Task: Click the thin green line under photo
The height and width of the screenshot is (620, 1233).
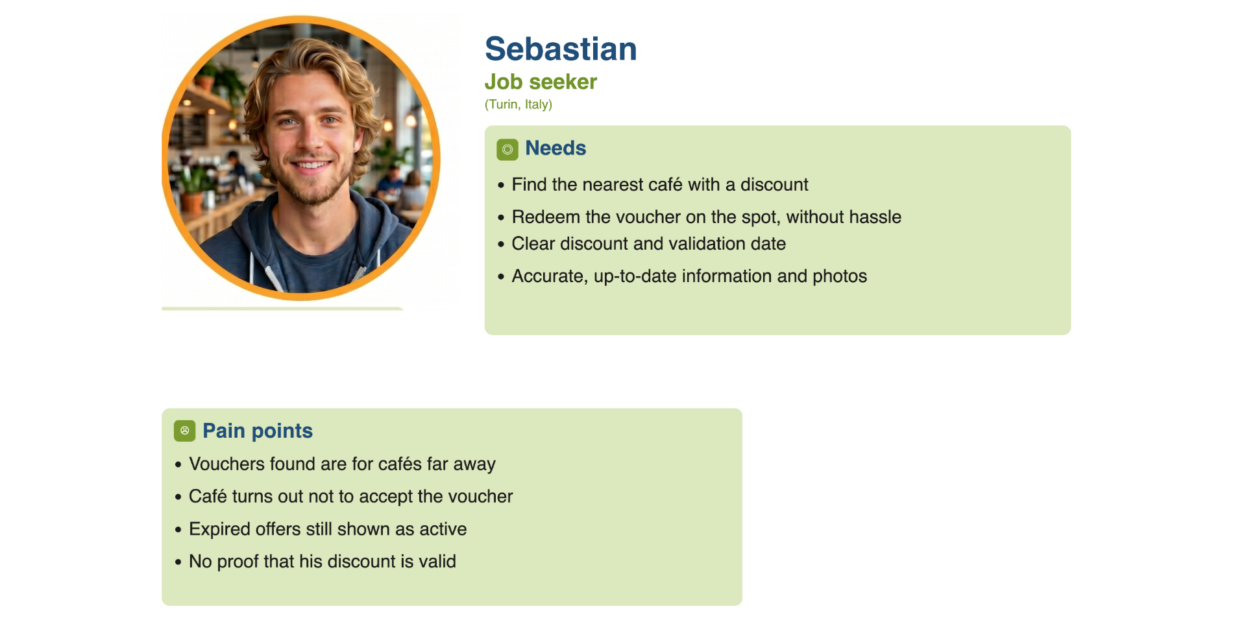Action: click(282, 309)
